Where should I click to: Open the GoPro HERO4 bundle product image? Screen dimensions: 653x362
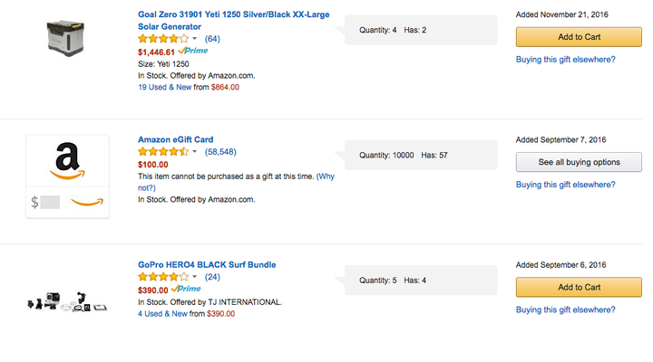tap(67, 302)
